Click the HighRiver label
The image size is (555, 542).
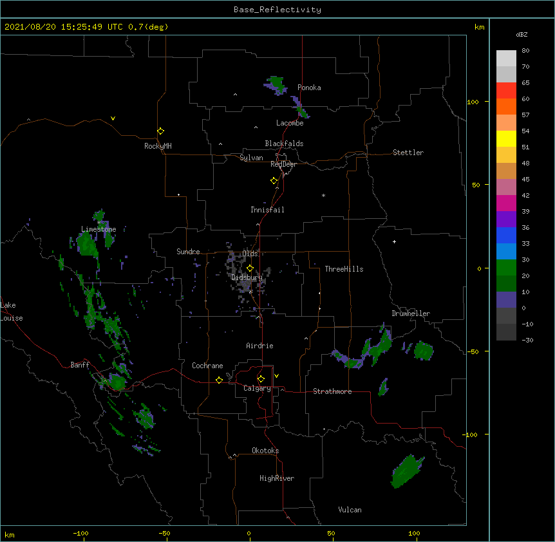tap(277, 478)
